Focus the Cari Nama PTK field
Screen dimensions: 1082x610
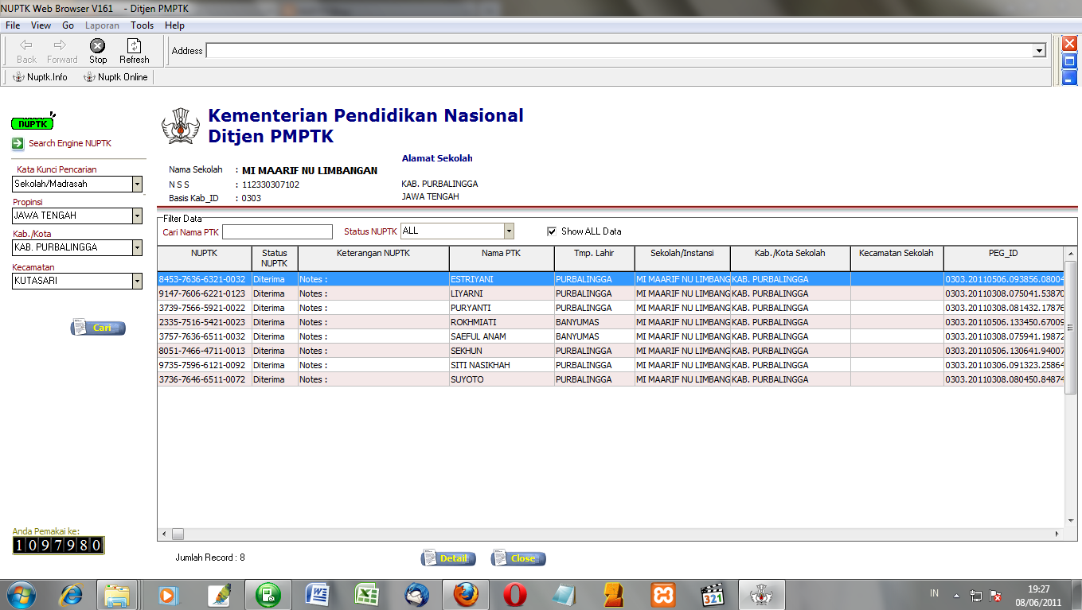click(x=277, y=231)
